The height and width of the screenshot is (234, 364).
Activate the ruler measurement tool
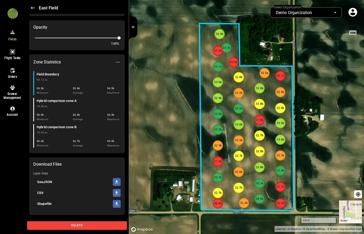[353, 32]
